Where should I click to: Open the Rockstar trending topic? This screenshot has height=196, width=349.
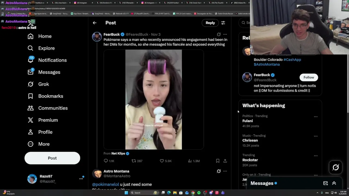tap(250, 160)
